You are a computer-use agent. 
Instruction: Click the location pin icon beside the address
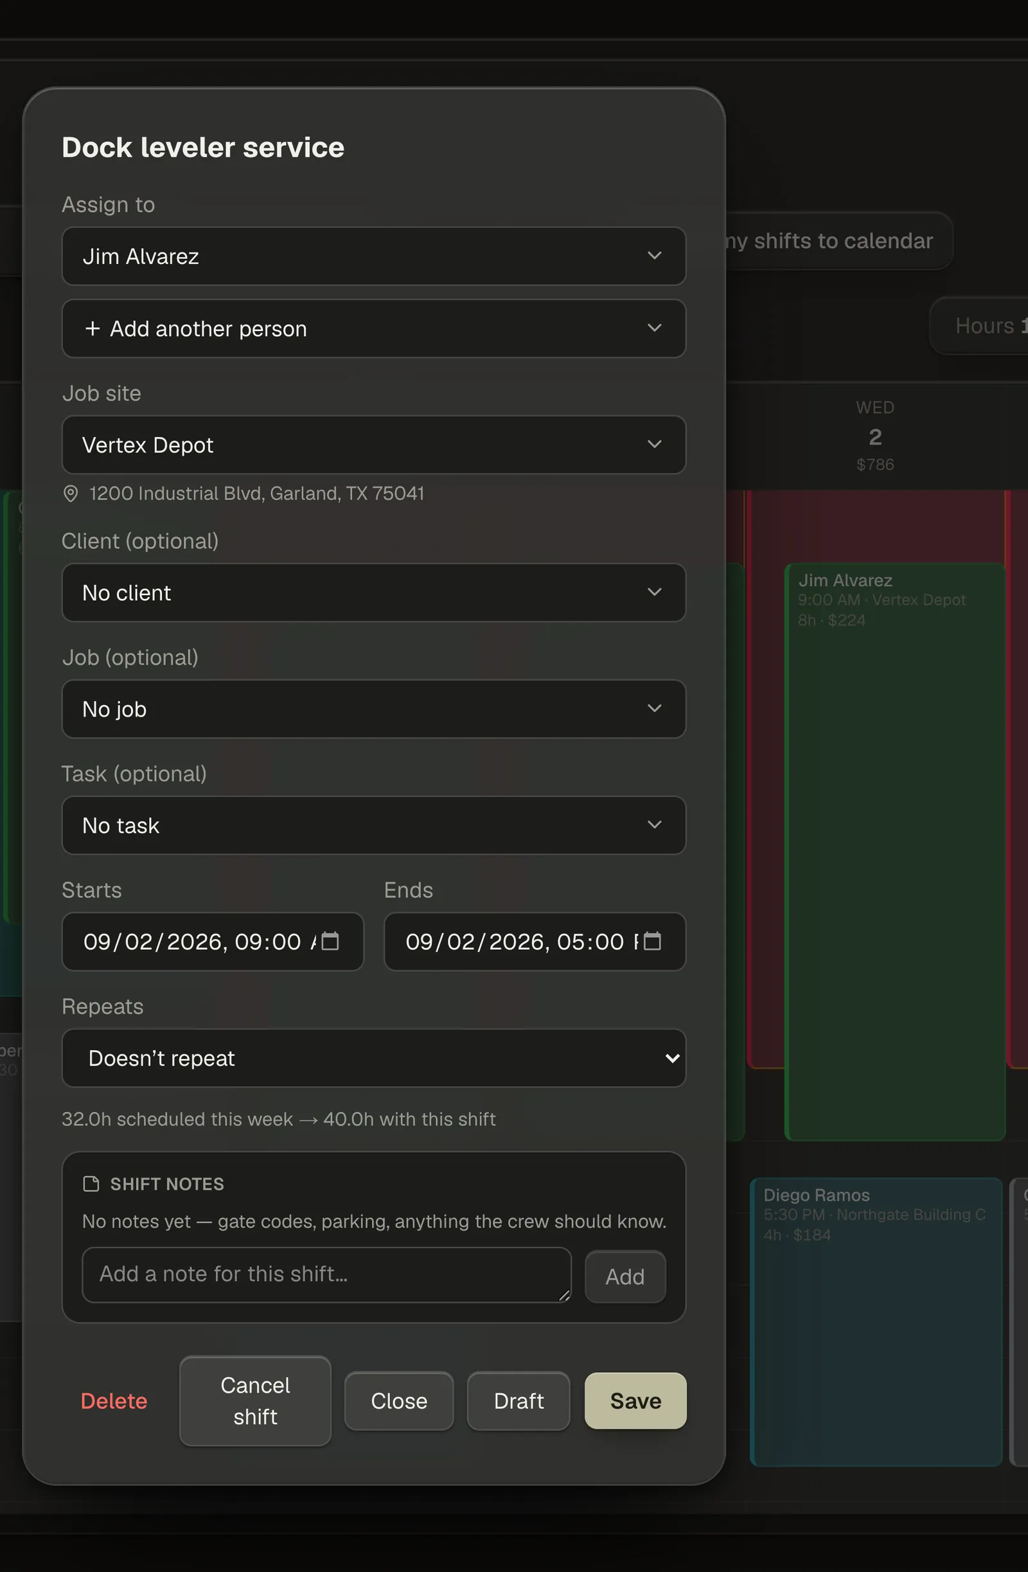pyautogui.click(x=71, y=494)
